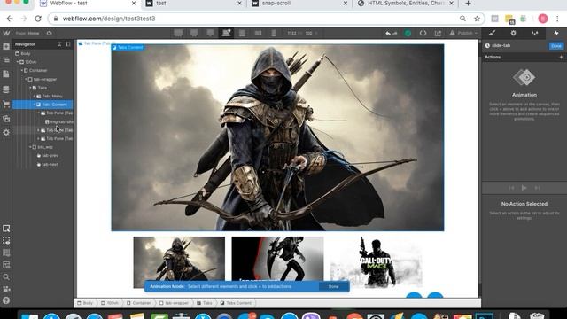Select the tablet breakpoint icon
567x319 pixels.
(242, 33)
